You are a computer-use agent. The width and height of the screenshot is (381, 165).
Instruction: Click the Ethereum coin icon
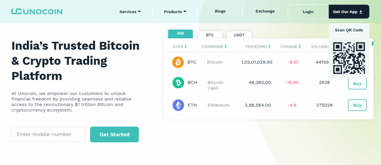178,105
